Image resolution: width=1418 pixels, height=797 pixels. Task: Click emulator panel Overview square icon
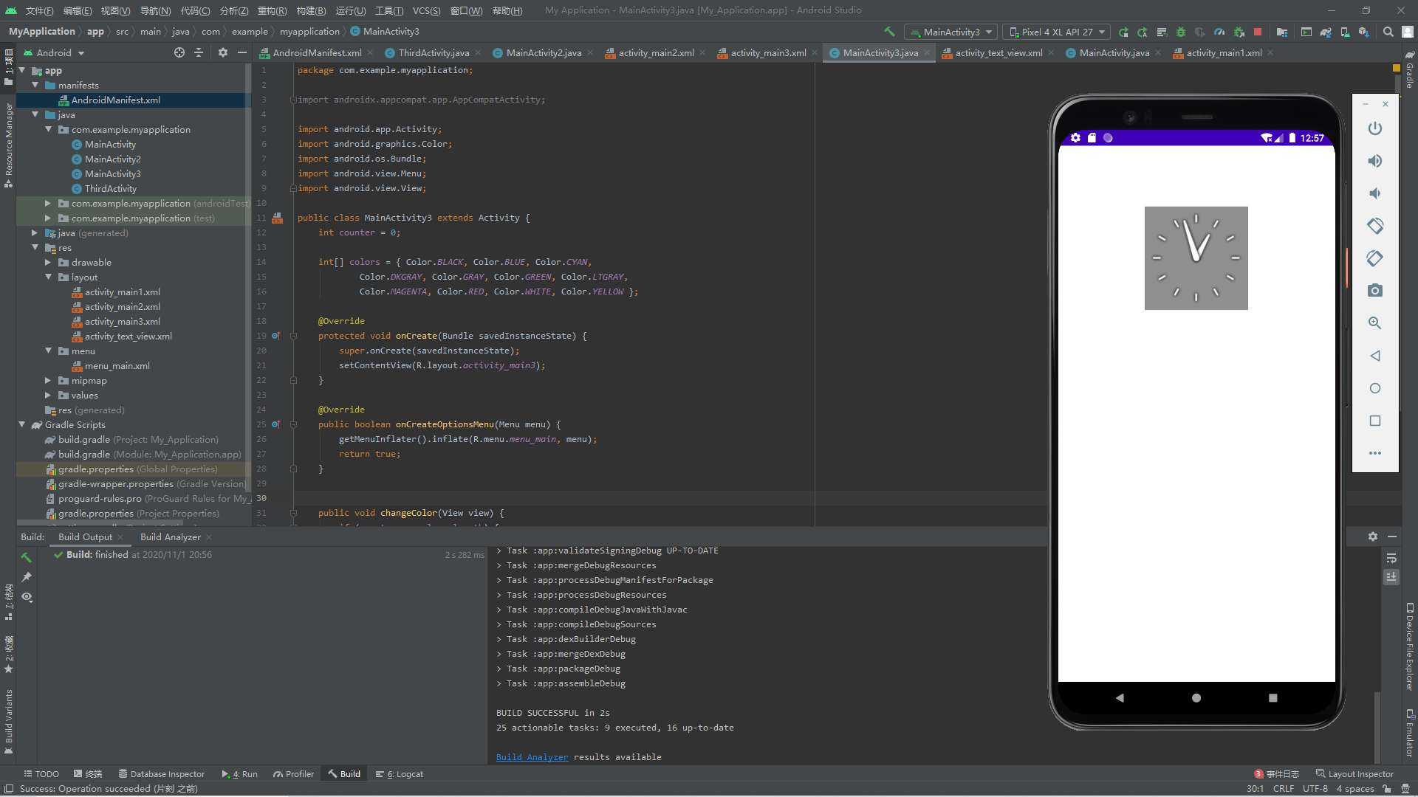coord(1374,421)
